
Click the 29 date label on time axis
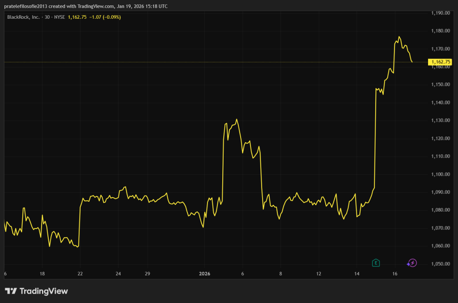(147, 274)
